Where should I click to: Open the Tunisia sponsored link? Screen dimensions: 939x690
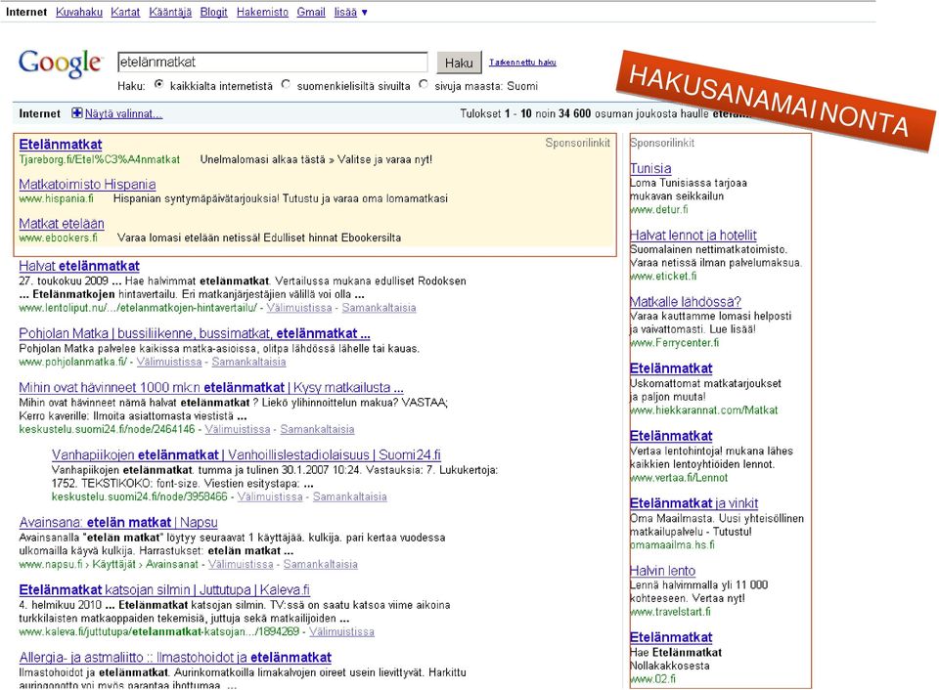(x=650, y=169)
